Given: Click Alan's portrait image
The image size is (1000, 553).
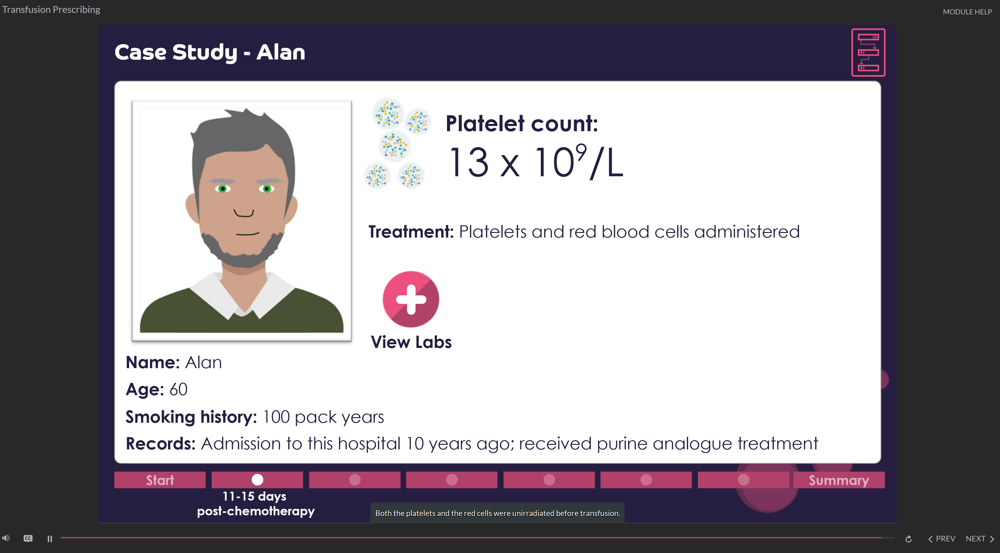Looking at the screenshot, I should [x=241, y=221].
